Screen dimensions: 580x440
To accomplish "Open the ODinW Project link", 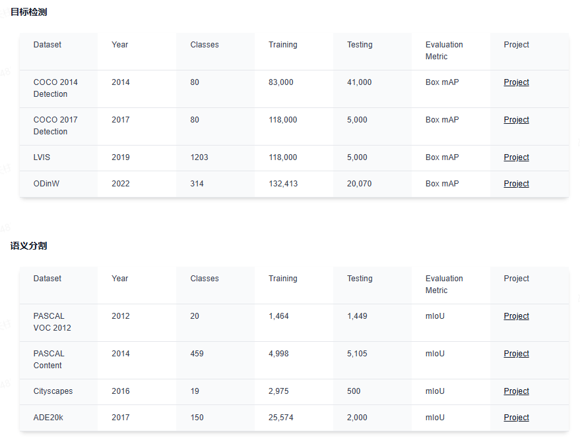I will 516,184.
